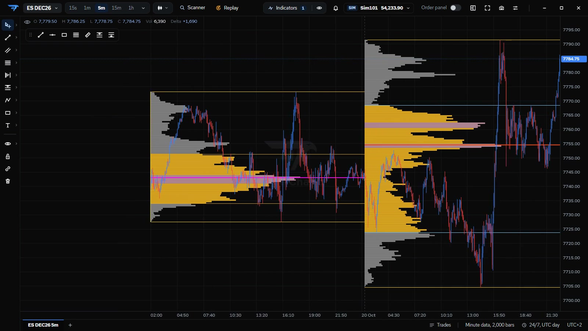
Task: Enter fullscreen mode
Action: click(487, 8)
